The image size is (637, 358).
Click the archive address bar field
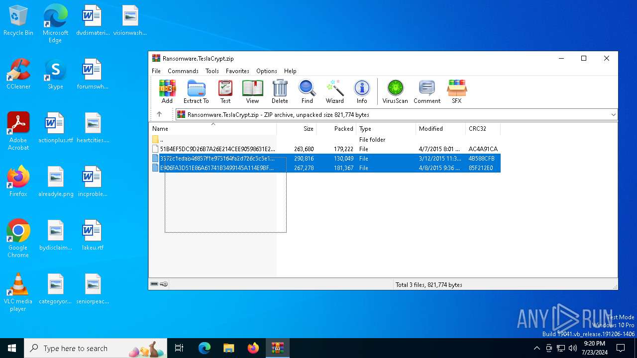(396, 114)
